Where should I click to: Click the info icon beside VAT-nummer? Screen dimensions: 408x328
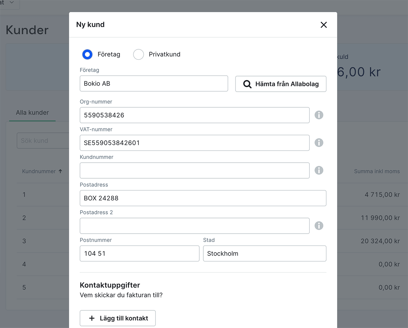(x=319, y=143)
